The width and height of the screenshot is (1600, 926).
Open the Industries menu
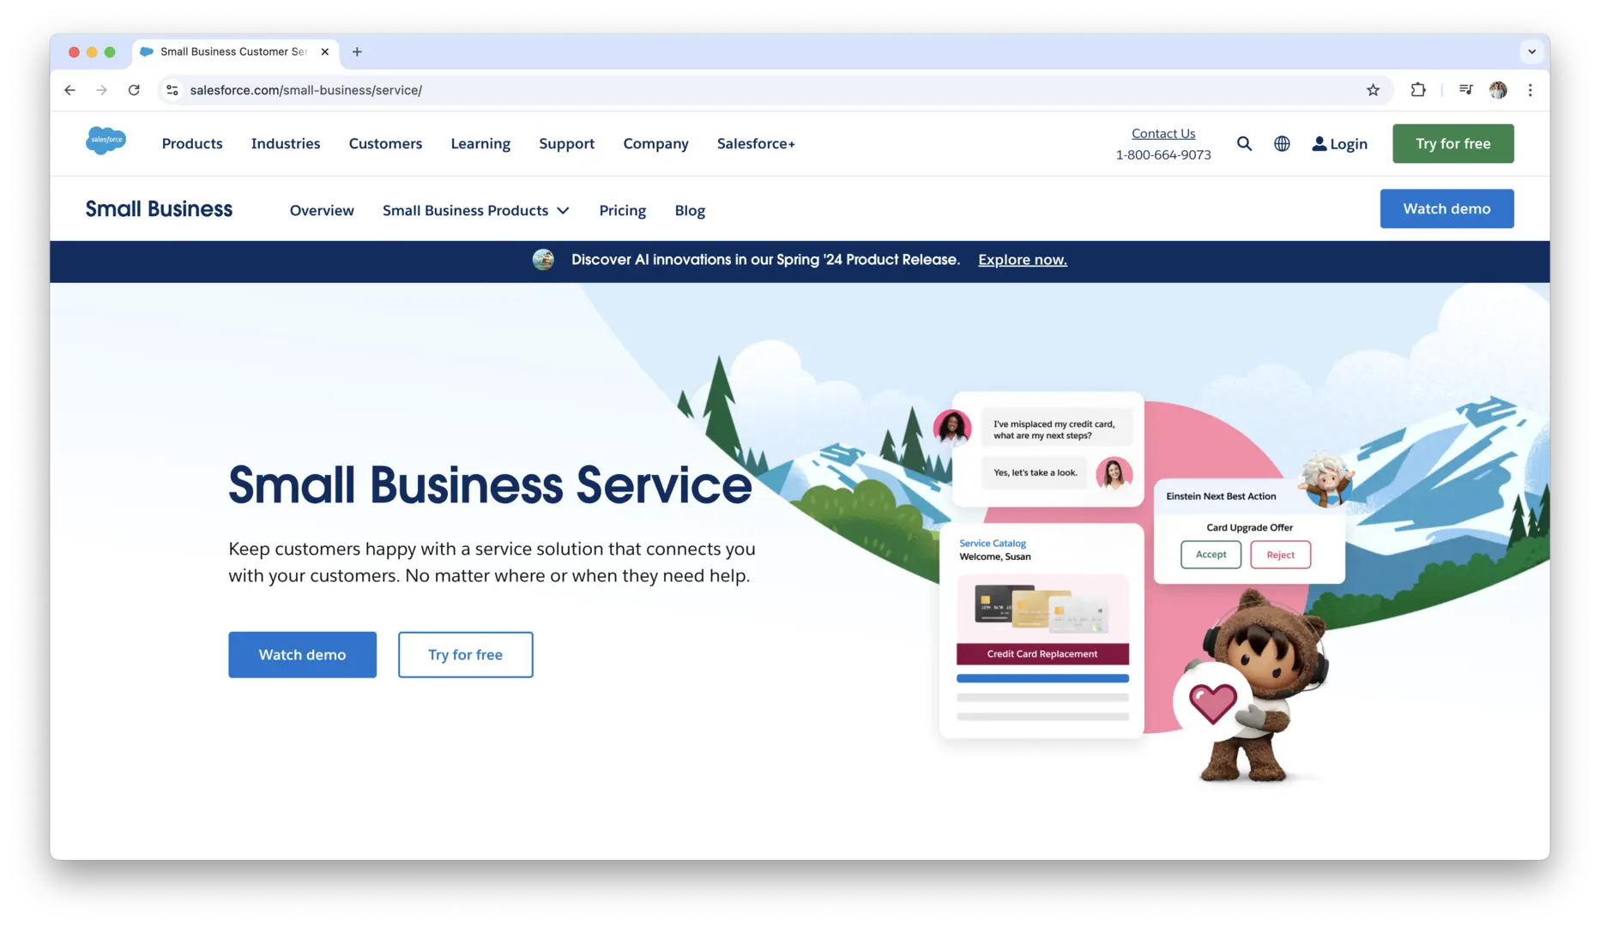pyautogui.click(x=286, y=143)
